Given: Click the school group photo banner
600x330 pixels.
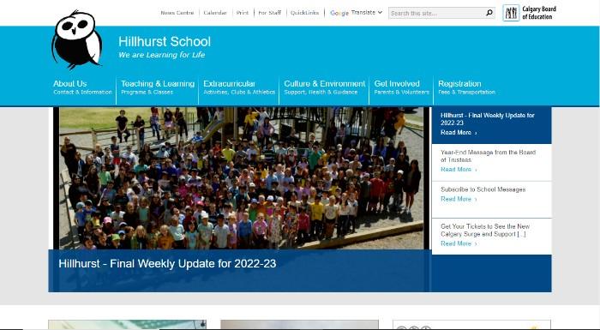Looking at the screenshot, I should 241,178.
